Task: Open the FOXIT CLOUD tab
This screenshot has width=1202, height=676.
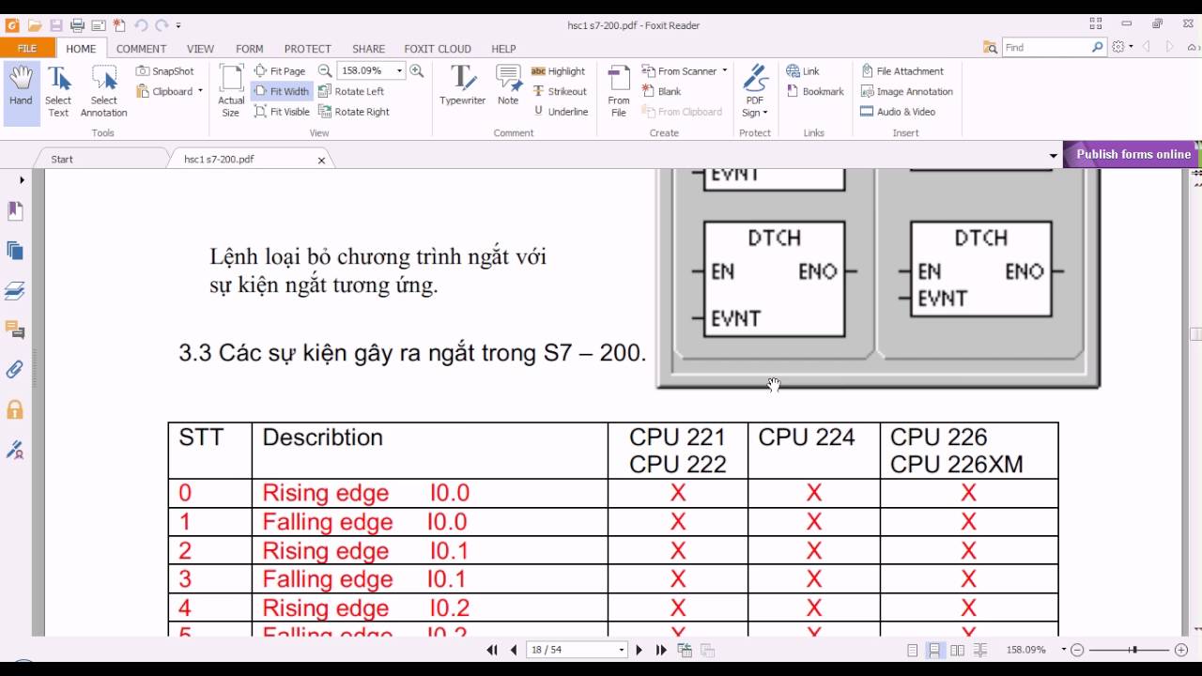Action: 438,49
